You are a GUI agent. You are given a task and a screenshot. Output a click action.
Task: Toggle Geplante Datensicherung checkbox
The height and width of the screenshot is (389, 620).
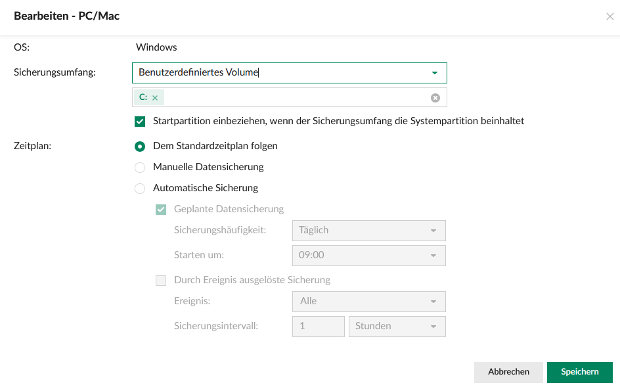161,210
